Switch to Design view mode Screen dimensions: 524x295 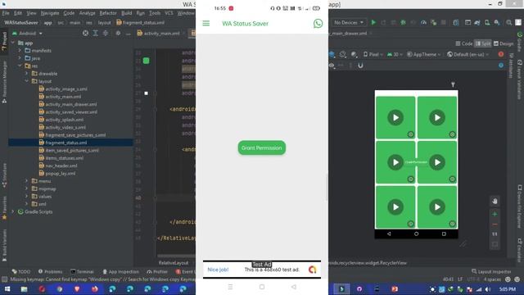[x=504, y=43]
